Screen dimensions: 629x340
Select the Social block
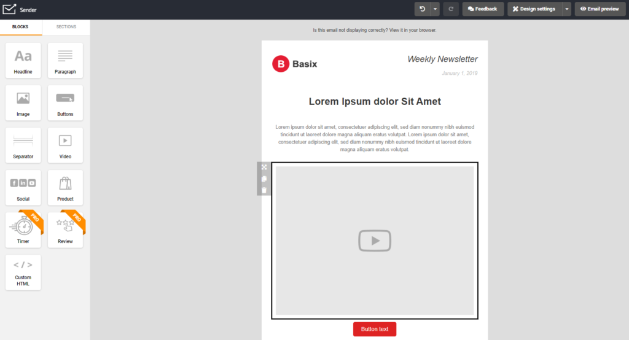23,188
